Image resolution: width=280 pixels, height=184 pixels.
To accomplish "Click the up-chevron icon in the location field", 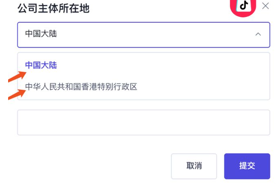I will [258, 34].
